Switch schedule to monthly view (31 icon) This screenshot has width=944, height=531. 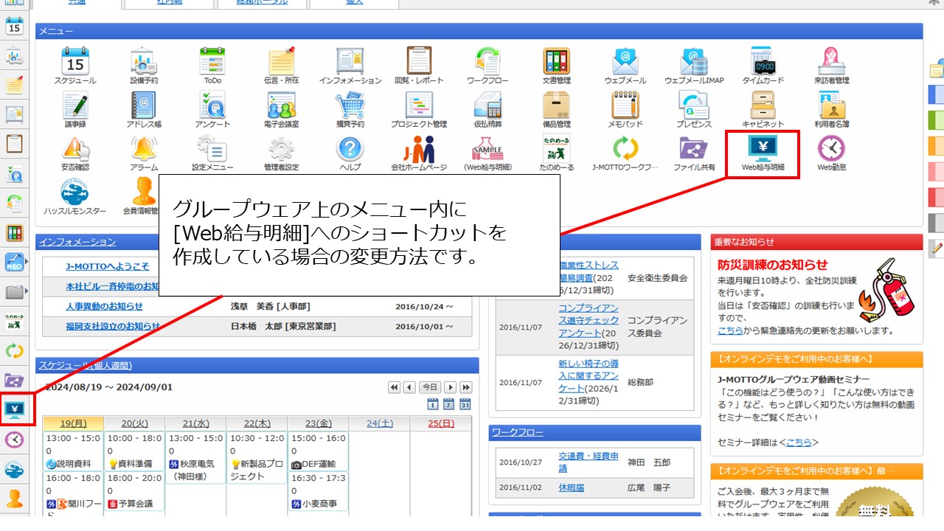click(465, 403)
